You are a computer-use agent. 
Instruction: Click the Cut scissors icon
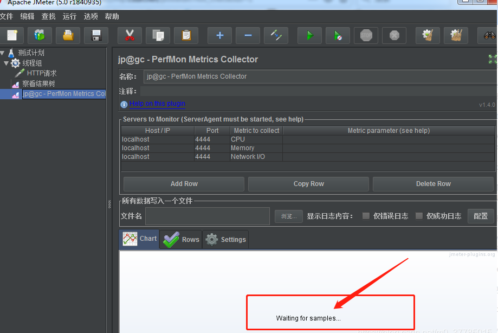pos(130,35)
